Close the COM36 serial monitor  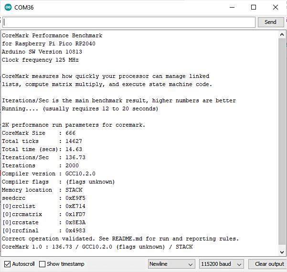276,8
